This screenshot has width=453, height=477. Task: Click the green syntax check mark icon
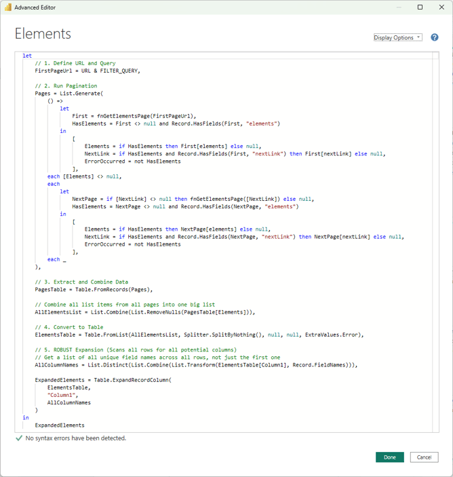(x=19, y=438)
